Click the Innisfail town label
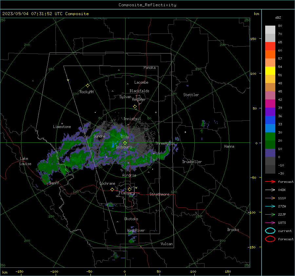The height and width of the screenshot is (276, 295). [132, 119]
